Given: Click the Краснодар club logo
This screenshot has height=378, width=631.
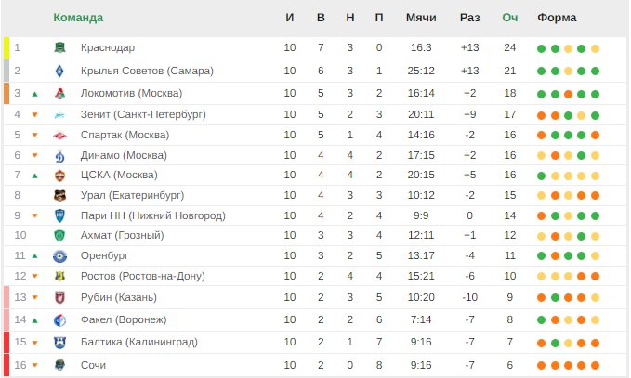Looking at the screenshot, I should [x=59, y=47].
